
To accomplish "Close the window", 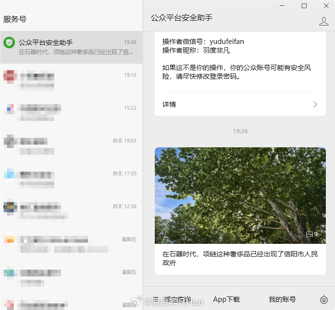I will point(326,6).
